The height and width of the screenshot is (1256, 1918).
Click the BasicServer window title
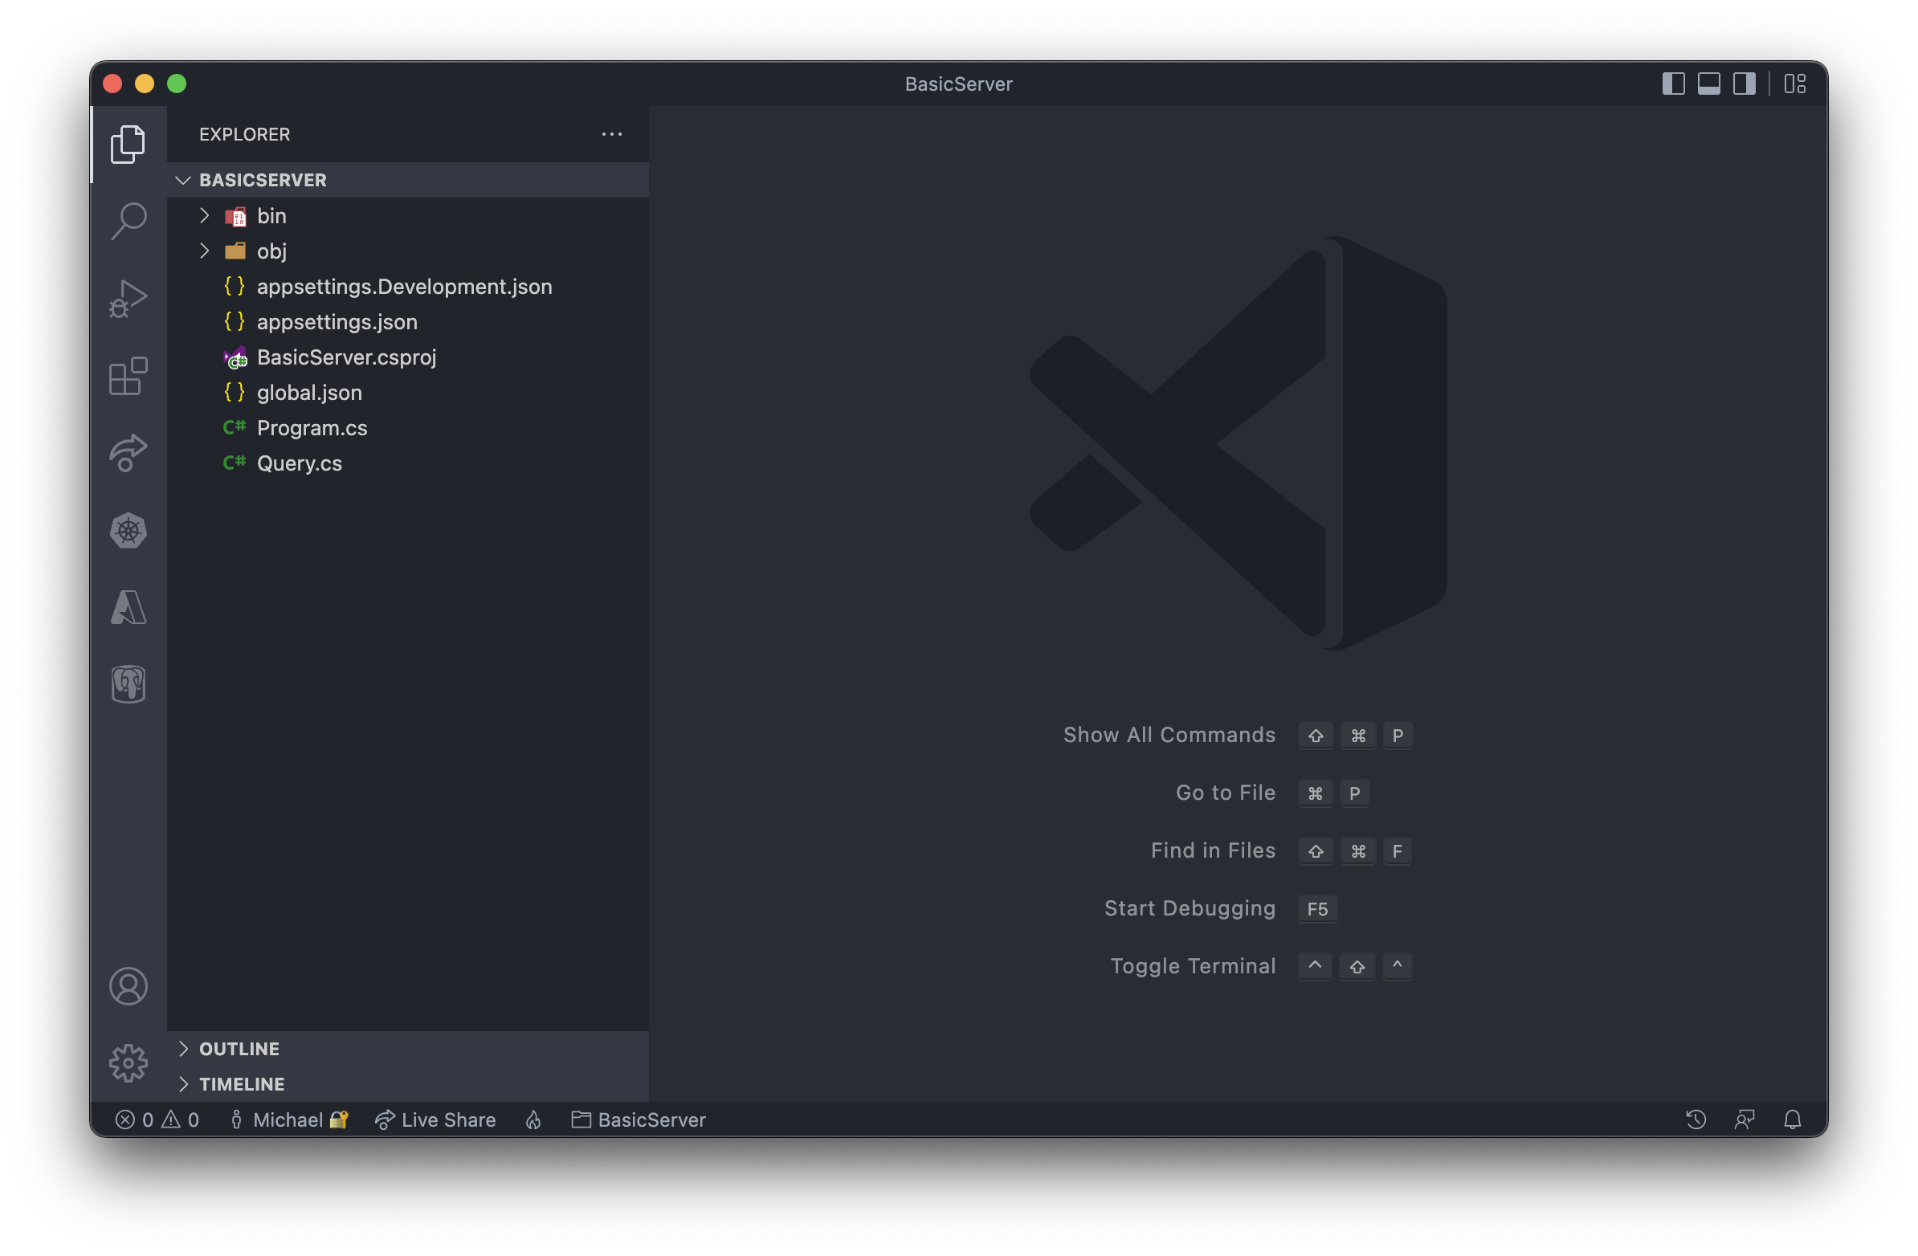[959, 84]
